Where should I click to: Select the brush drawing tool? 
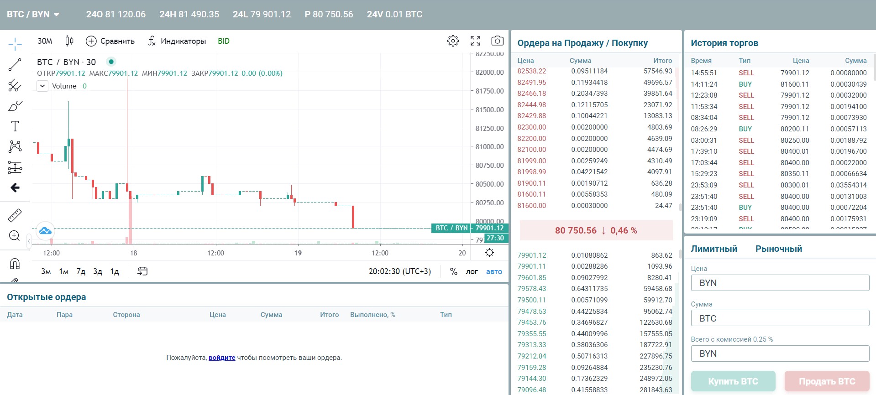point(15,106)
